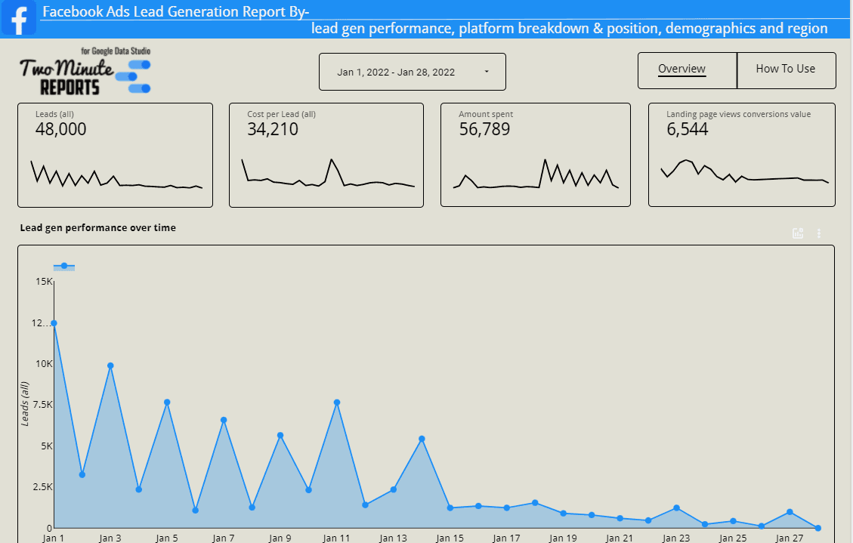Open the Jan 1 – Jan 28, 2022 date picker
This screenshot has width=853, height=543.
413,72
